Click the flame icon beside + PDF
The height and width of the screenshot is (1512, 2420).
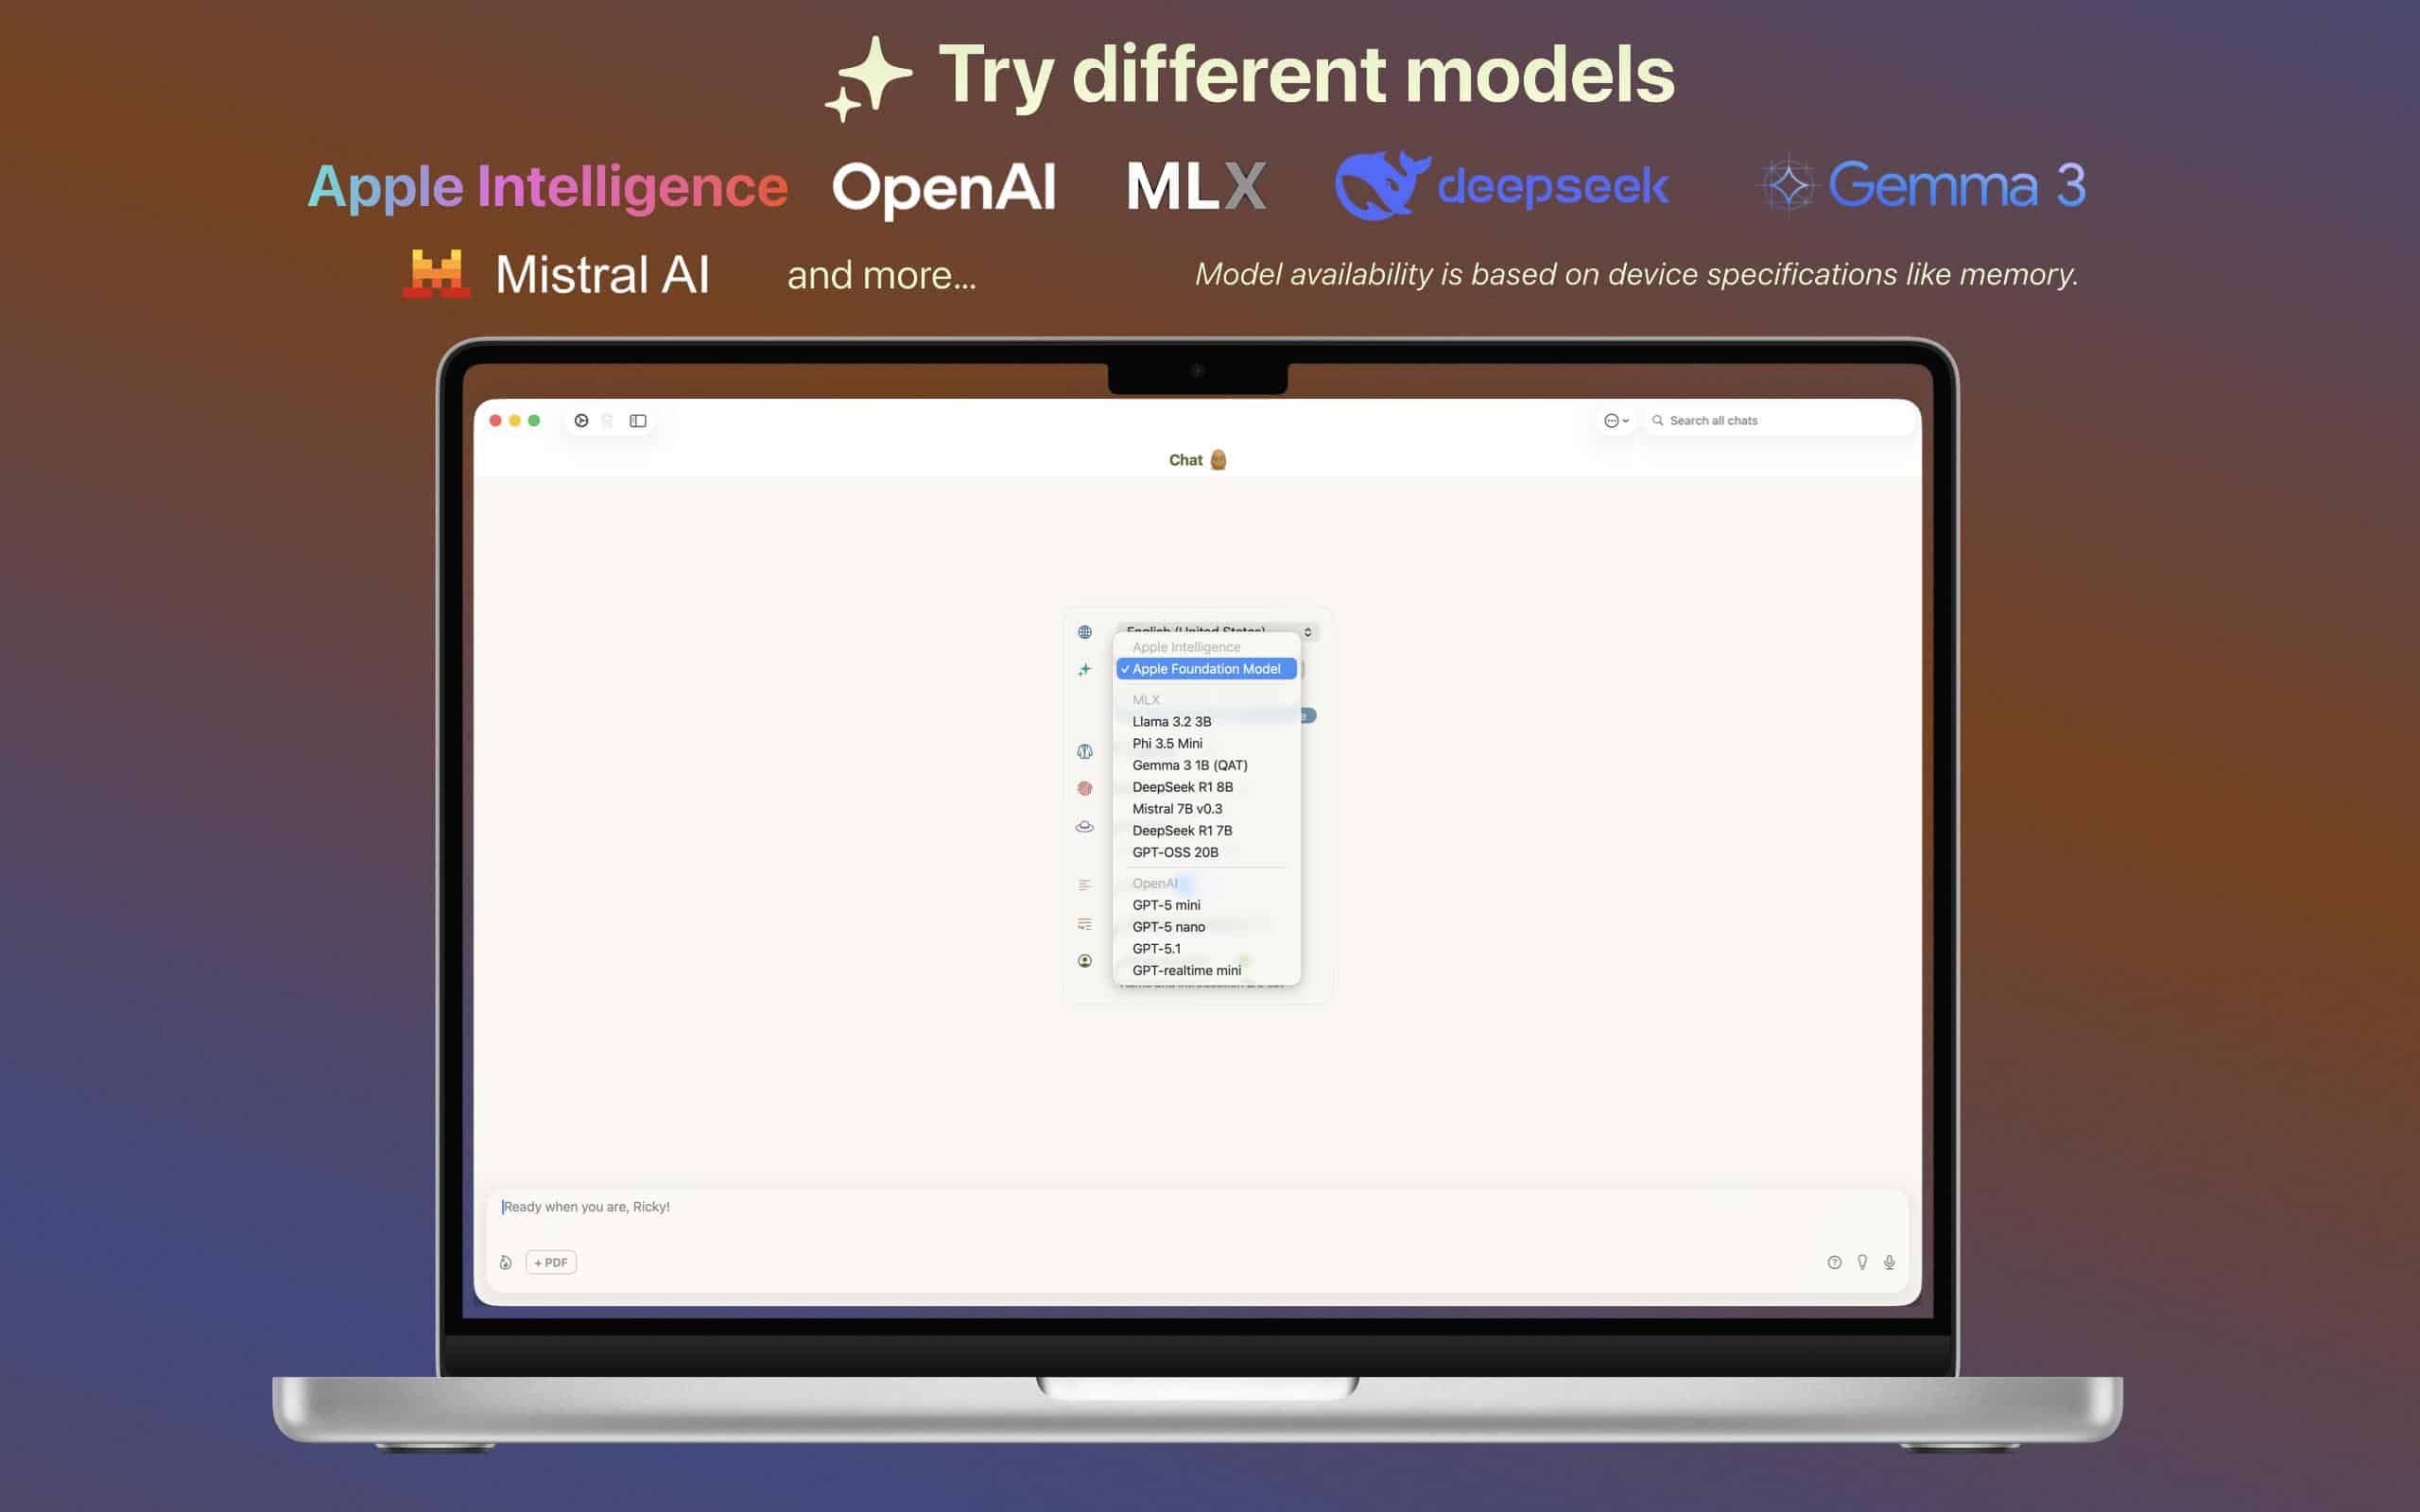coord(506,1262)
